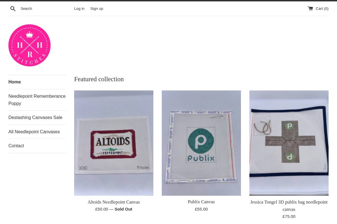Screen dimensions: 337x224
Task: Open the Sign up link
Action: pyautogui.click(x=97, y=9)
